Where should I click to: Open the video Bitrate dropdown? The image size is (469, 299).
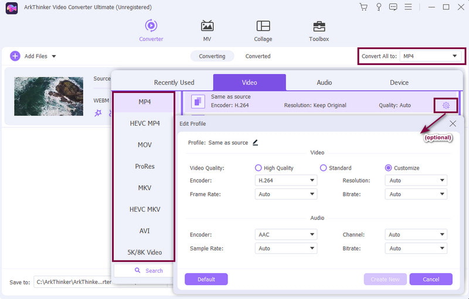[x=416, y=194]
